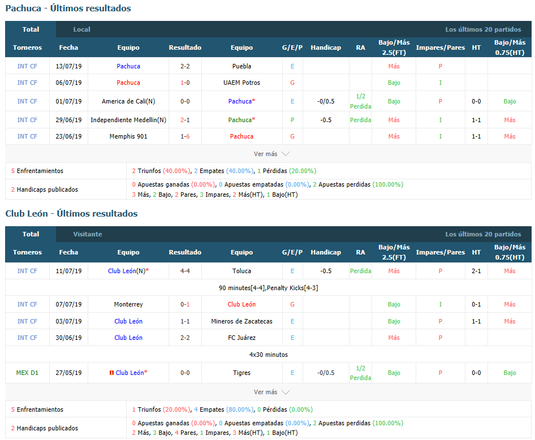
Task: Open the Tigres team link
Action: point(241,373)
